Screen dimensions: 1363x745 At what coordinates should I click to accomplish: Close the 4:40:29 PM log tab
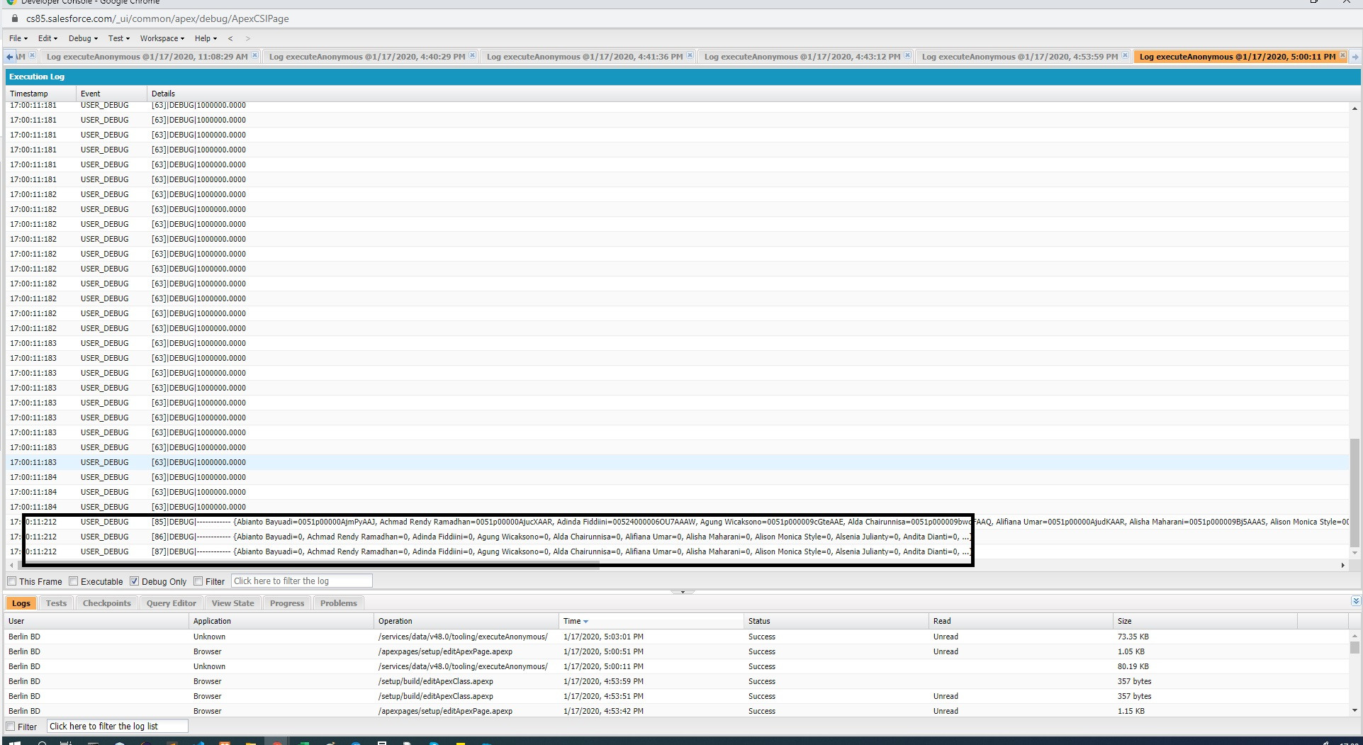pyautogui.click(x=472, y=55)
